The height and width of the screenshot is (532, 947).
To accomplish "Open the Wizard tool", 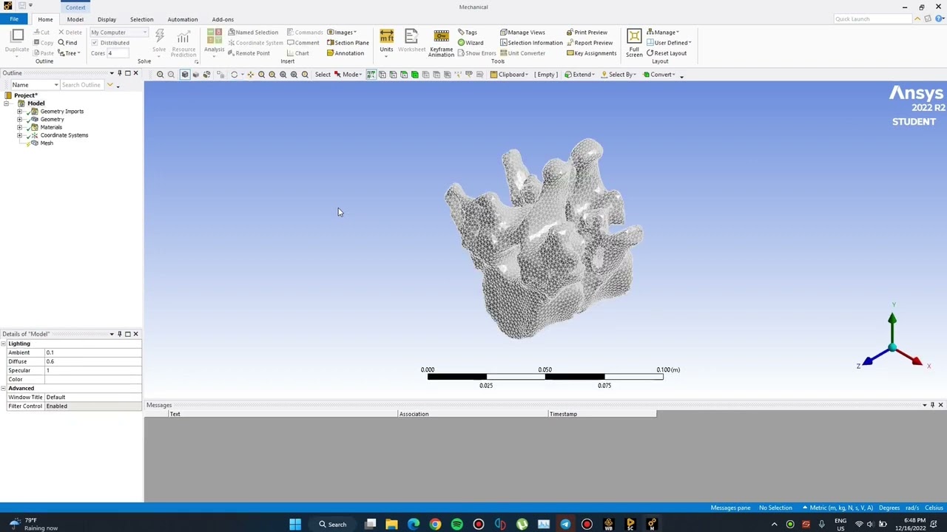I will 470,43.
